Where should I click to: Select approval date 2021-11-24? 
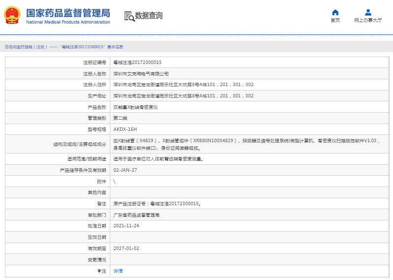coord(126,226)
